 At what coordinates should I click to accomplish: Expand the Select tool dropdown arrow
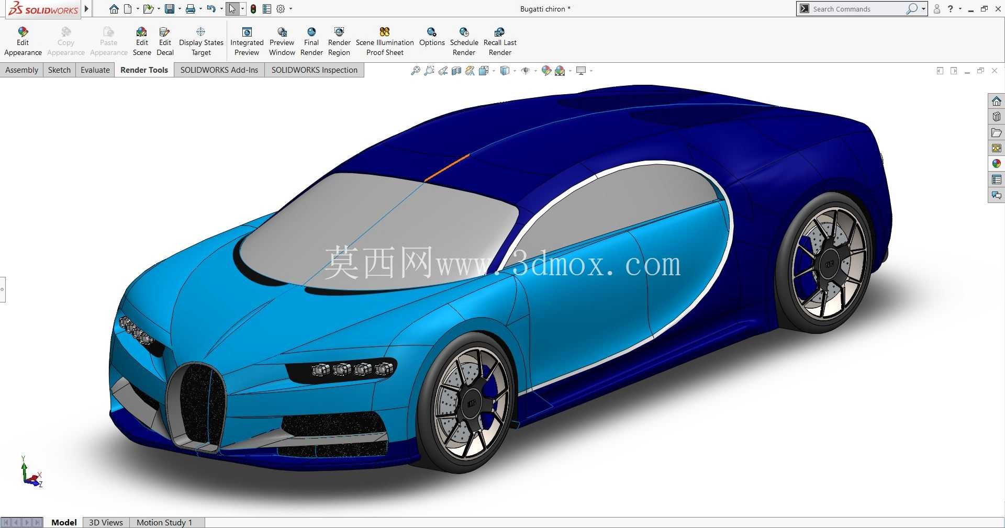point(242,9)
